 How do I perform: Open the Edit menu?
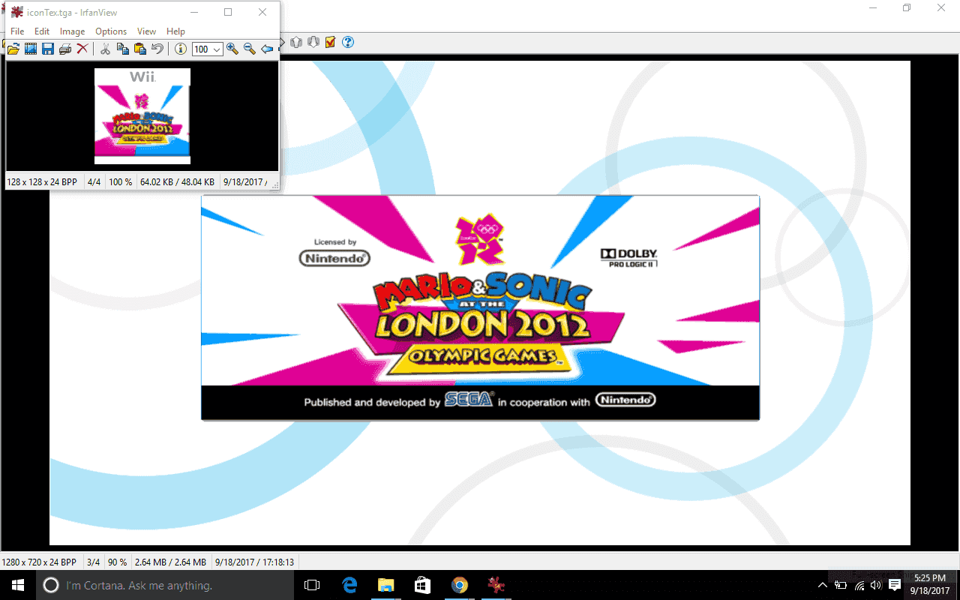(x=42, y=31)
